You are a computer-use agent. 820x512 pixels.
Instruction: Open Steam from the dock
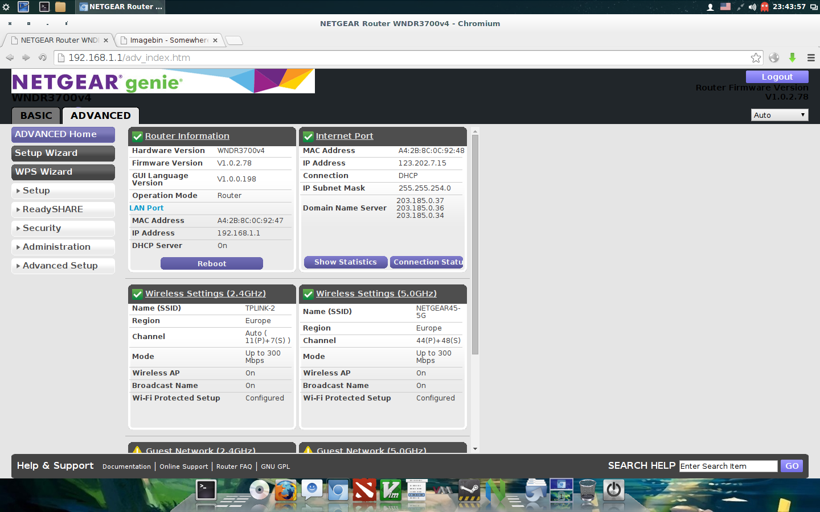click(x=469, y=490)
